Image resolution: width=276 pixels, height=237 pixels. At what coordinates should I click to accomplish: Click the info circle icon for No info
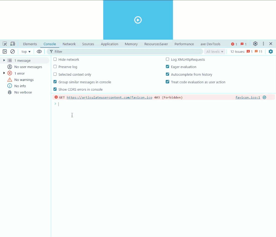tap(10, 86)
